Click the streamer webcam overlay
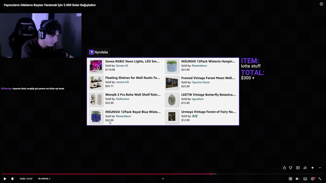This screenshot has height=183, width=326. 41,35
